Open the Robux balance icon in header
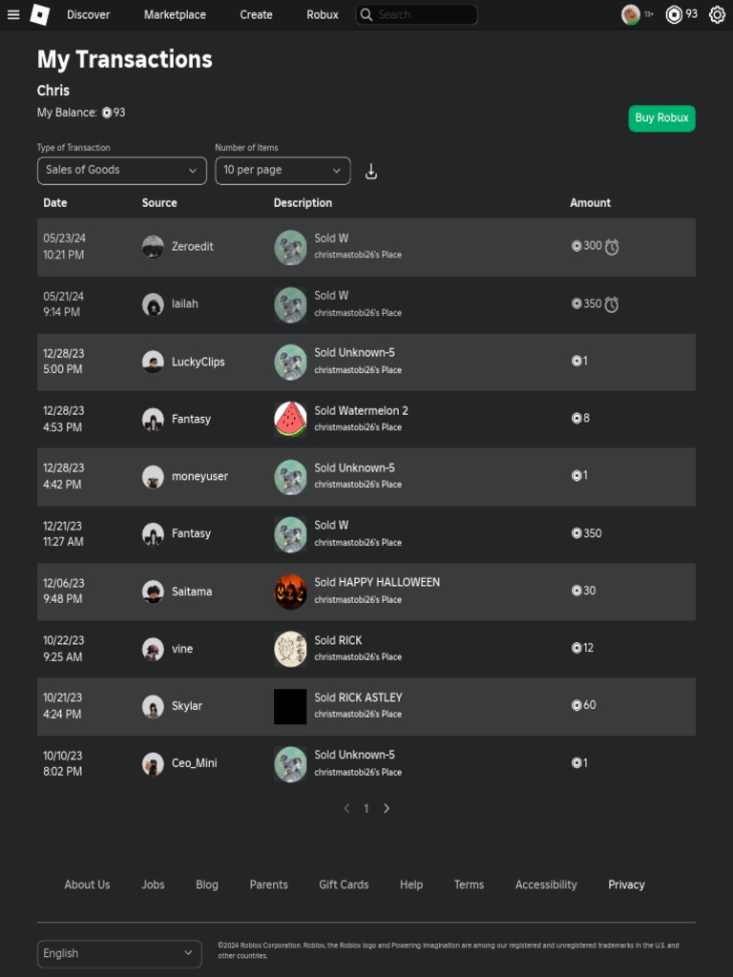This screenshot has width=733, height=977. click(674, 14)
